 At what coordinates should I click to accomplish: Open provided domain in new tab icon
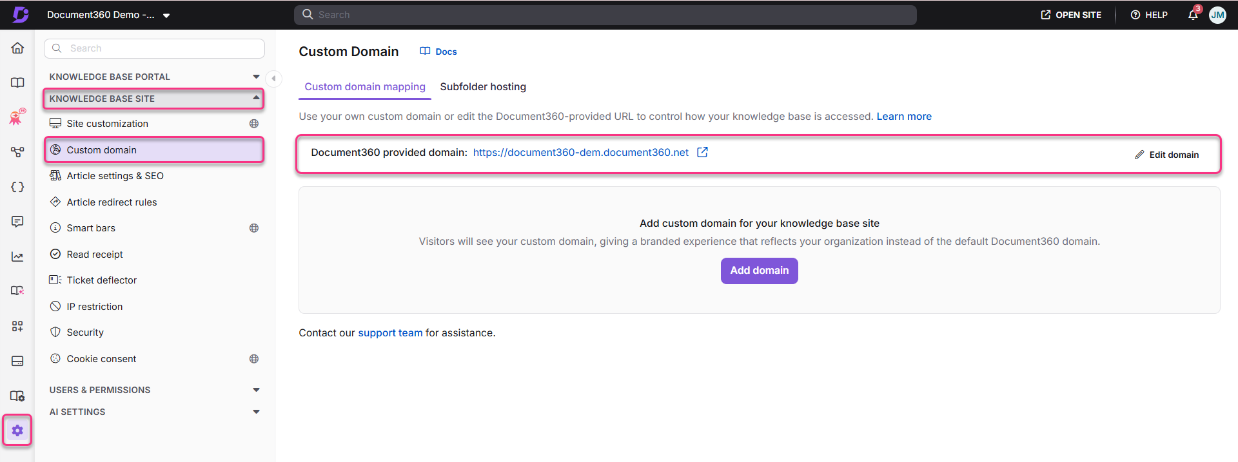(x=702, y=152)
